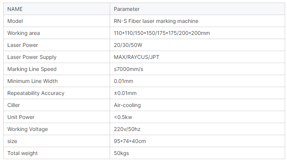Click the Laser Power Supply label
This screenshot has width=287, height=161.
click(32, 57)
